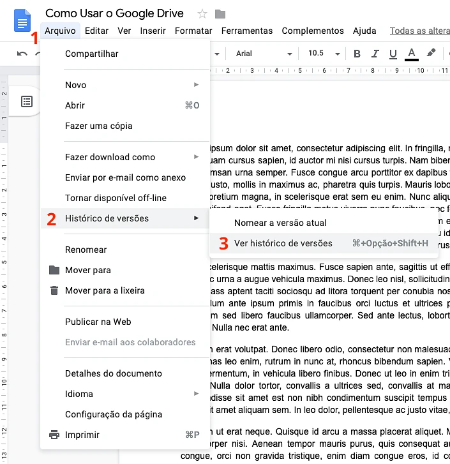
Task: Click the vertical ruler on left
Action: (x=4, y=269)
